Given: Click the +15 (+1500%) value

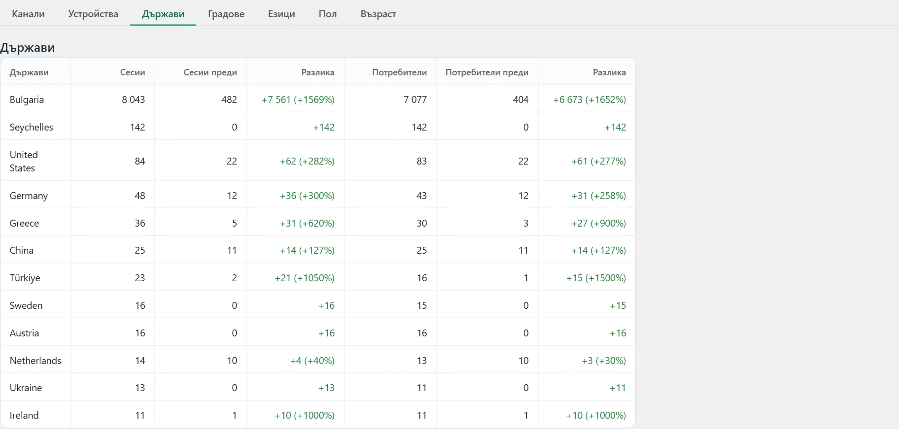Looking at the screenshot, I should [596, 278].
